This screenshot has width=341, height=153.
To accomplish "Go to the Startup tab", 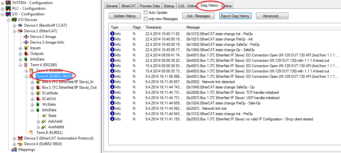I will tap(169, 6).
